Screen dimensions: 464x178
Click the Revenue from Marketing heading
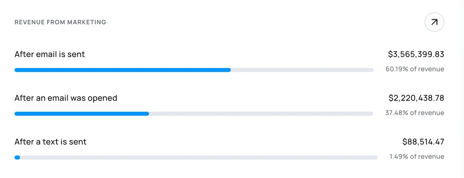pos(60,22)
